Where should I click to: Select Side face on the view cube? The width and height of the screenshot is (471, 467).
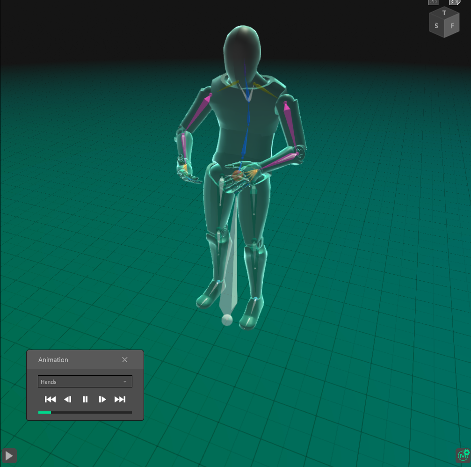pyautogui.click(x=436, y=26)
